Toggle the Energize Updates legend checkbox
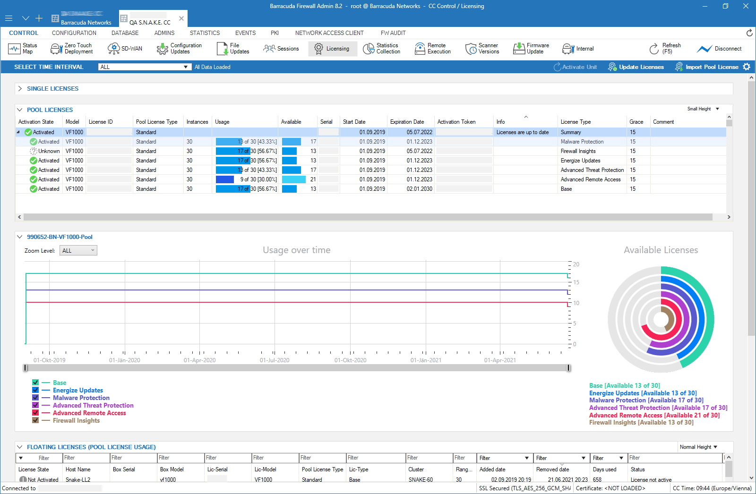Screen dimensions: 756x494 point(35,390)
